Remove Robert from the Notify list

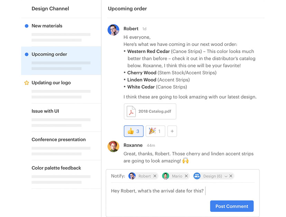tap(155, 176)
